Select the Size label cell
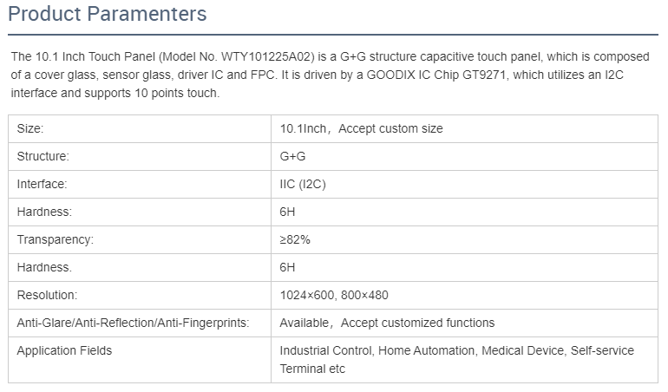This screenshot has width=668, height=392. (x=140, y=128)
